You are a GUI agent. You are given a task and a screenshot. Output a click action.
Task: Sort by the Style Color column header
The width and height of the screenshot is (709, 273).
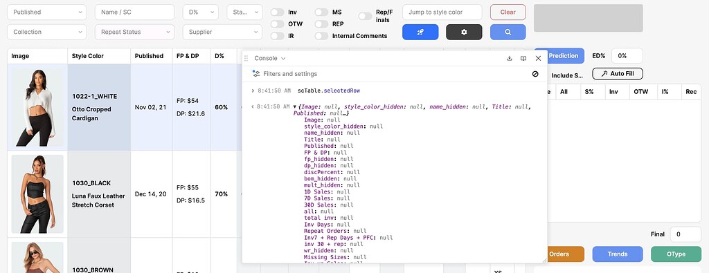pyautogui.click(x=99, y=56)
